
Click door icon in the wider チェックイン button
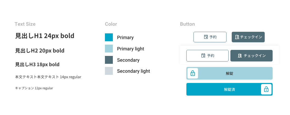240,56
